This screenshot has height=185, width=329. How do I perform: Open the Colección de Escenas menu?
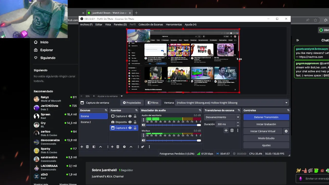151,24
